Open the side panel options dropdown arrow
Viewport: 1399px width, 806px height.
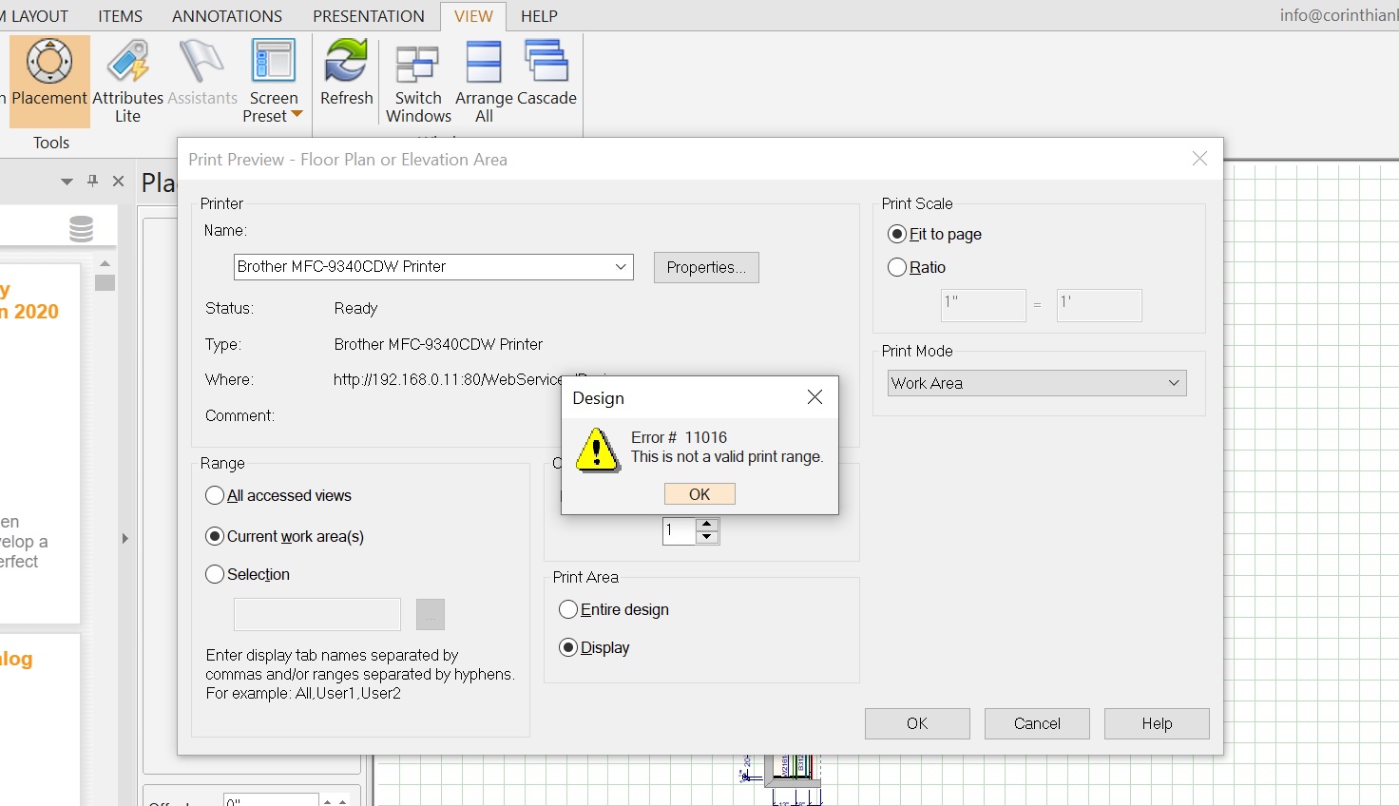pos(67,182)
